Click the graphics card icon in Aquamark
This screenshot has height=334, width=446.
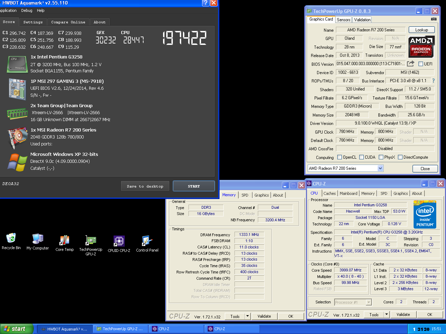point(17,138)
